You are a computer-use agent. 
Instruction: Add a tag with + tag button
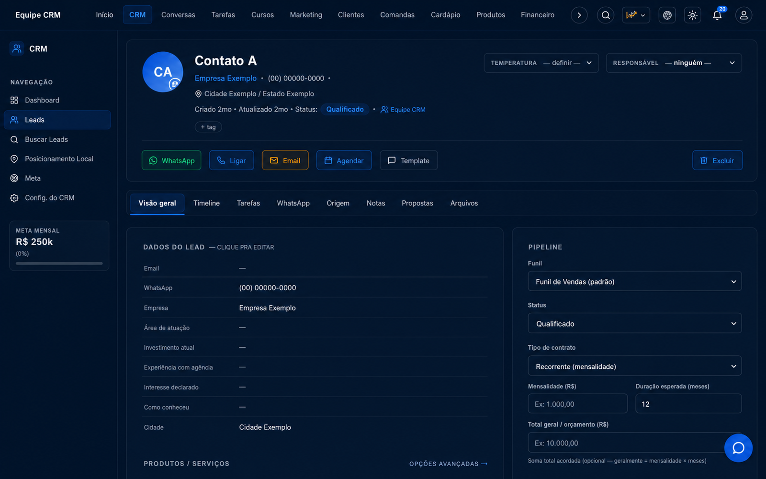click(208, 127)
